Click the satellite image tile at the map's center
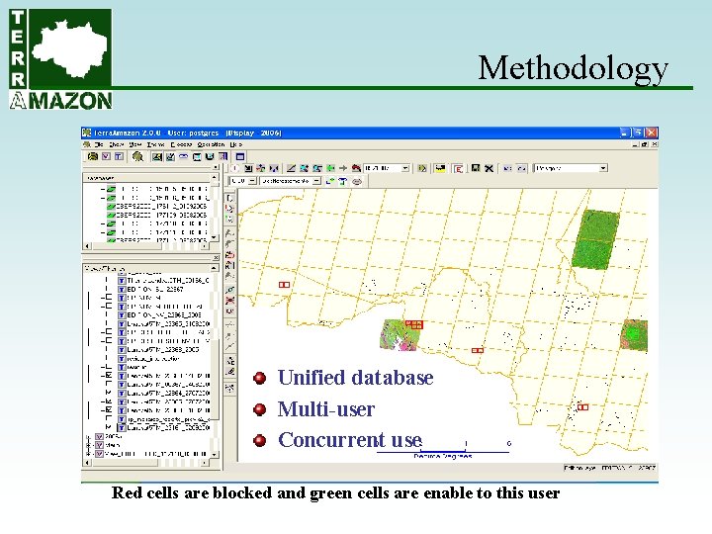The height and width of the screenshot is (534, 712). point(400,335)
